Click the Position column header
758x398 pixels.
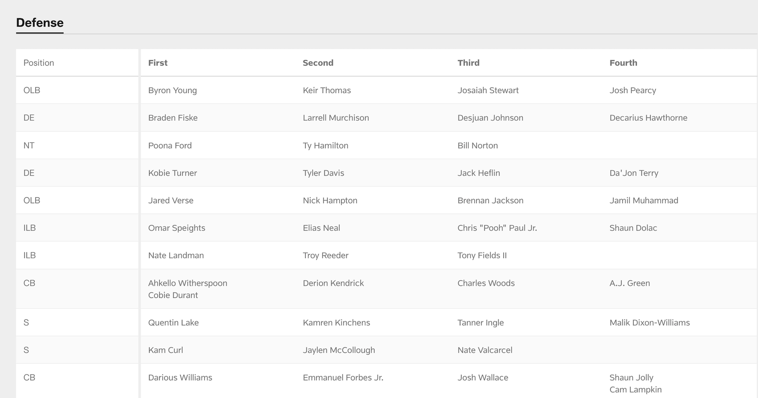39,63
